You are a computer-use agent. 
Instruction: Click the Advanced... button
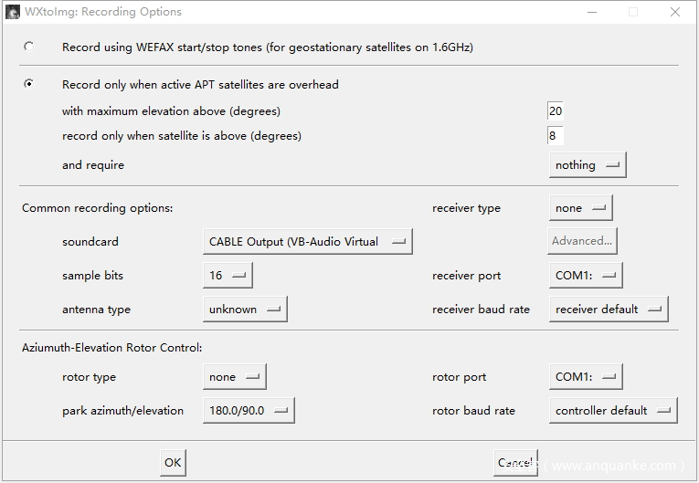click(581, 241)
